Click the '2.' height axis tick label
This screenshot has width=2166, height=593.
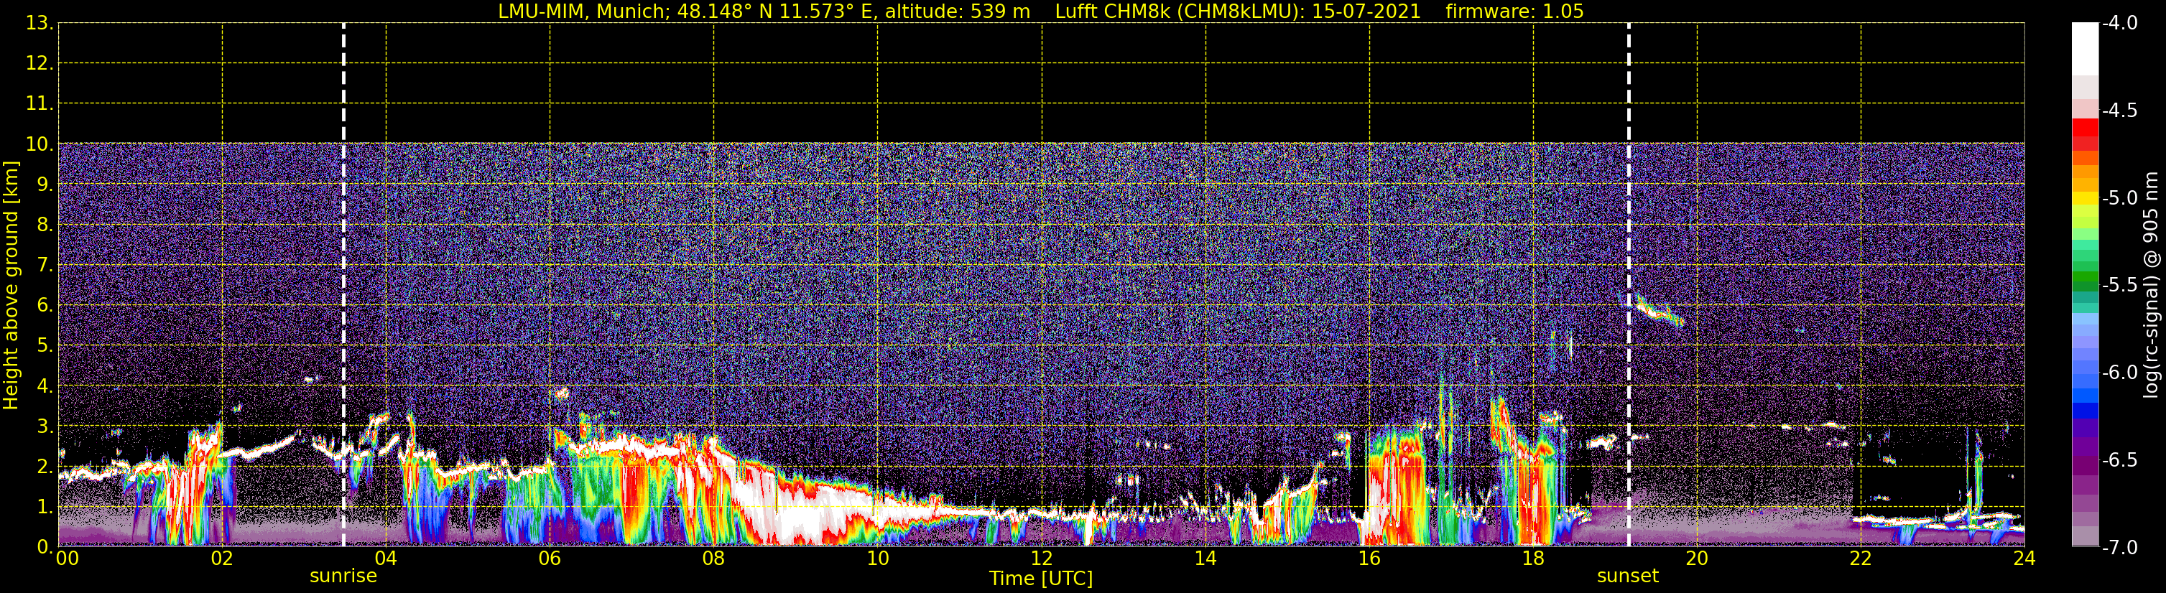click(45, 467)
